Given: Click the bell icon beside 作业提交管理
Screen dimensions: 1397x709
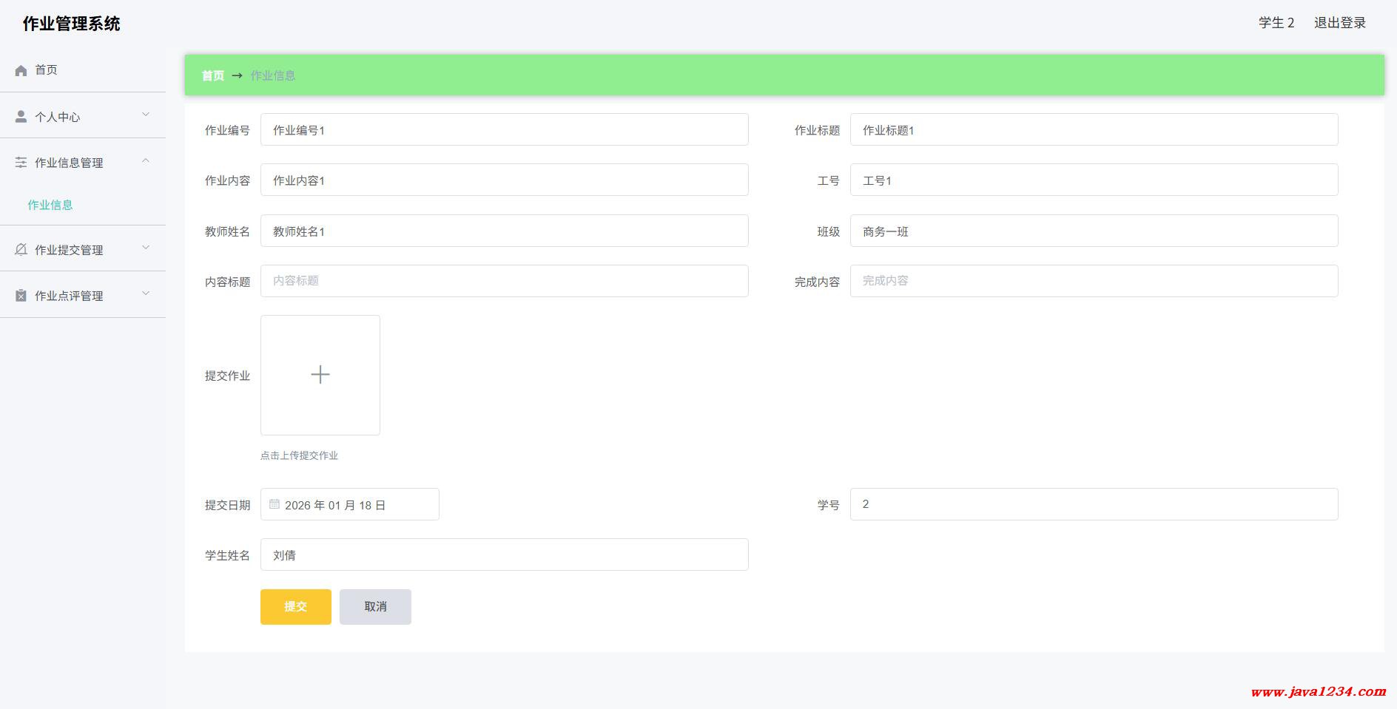Looking at the screenshot, I should (x=21, y=250).
